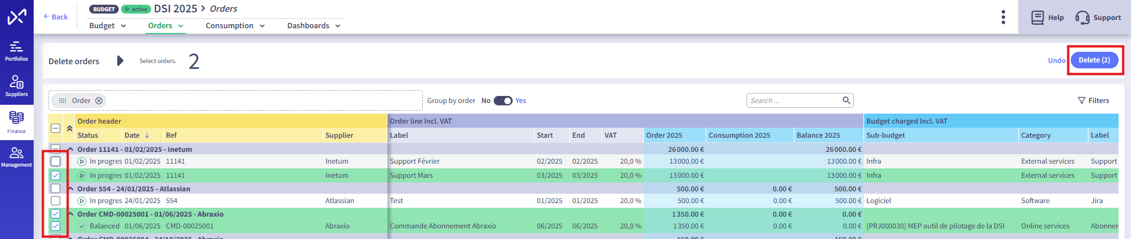Collapse all groups with double chevron
The height and width of the screenshot is (239, 1131).
pos(70,128)
